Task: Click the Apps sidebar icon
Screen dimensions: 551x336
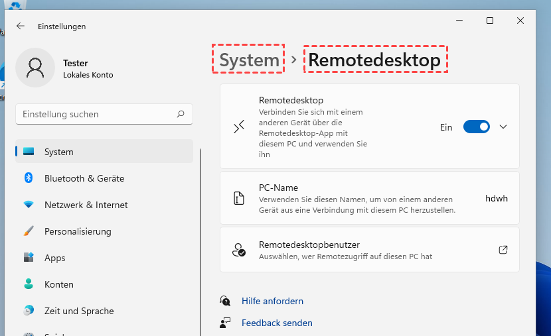Action: [x=29, y=258]
